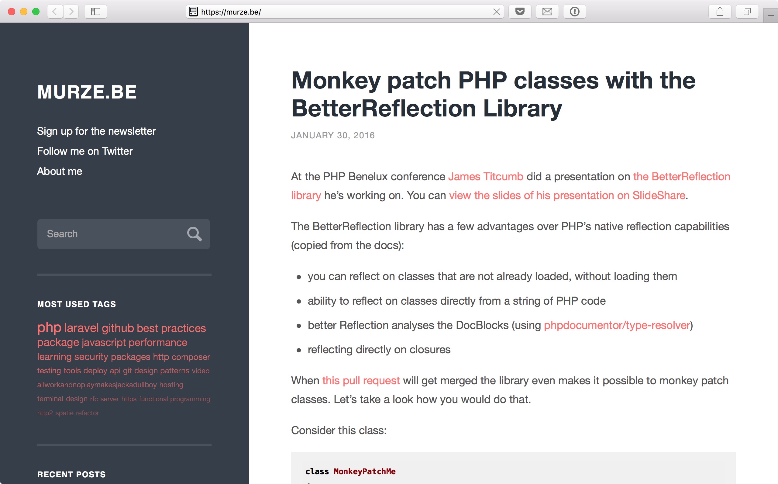Select the http2 tag
Image resolution: width=778 pixels, height=484 pixels.
click(45, 413)
